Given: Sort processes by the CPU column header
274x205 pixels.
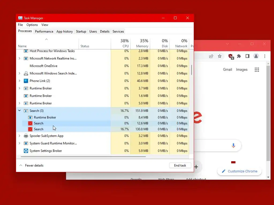Looking at the screenshot, I should pyautogui.click(x=121, y=44).
